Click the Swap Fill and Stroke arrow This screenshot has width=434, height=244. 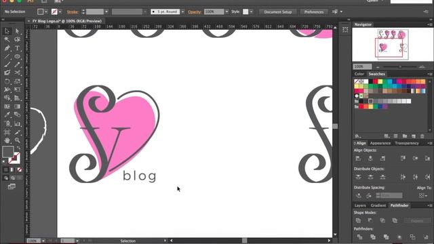click(x=18, y=148)
